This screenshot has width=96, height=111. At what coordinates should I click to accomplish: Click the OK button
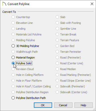tap(43, 105)
